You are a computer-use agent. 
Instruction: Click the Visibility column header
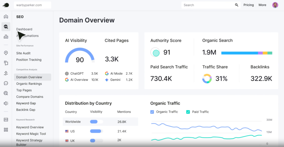coord(96,112)
